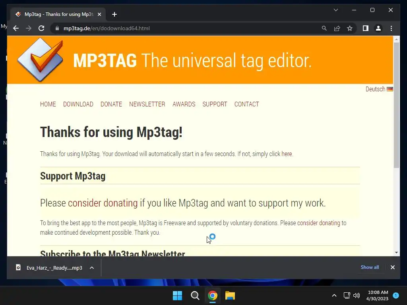Switch language to Deutsch

pos(375,89)
